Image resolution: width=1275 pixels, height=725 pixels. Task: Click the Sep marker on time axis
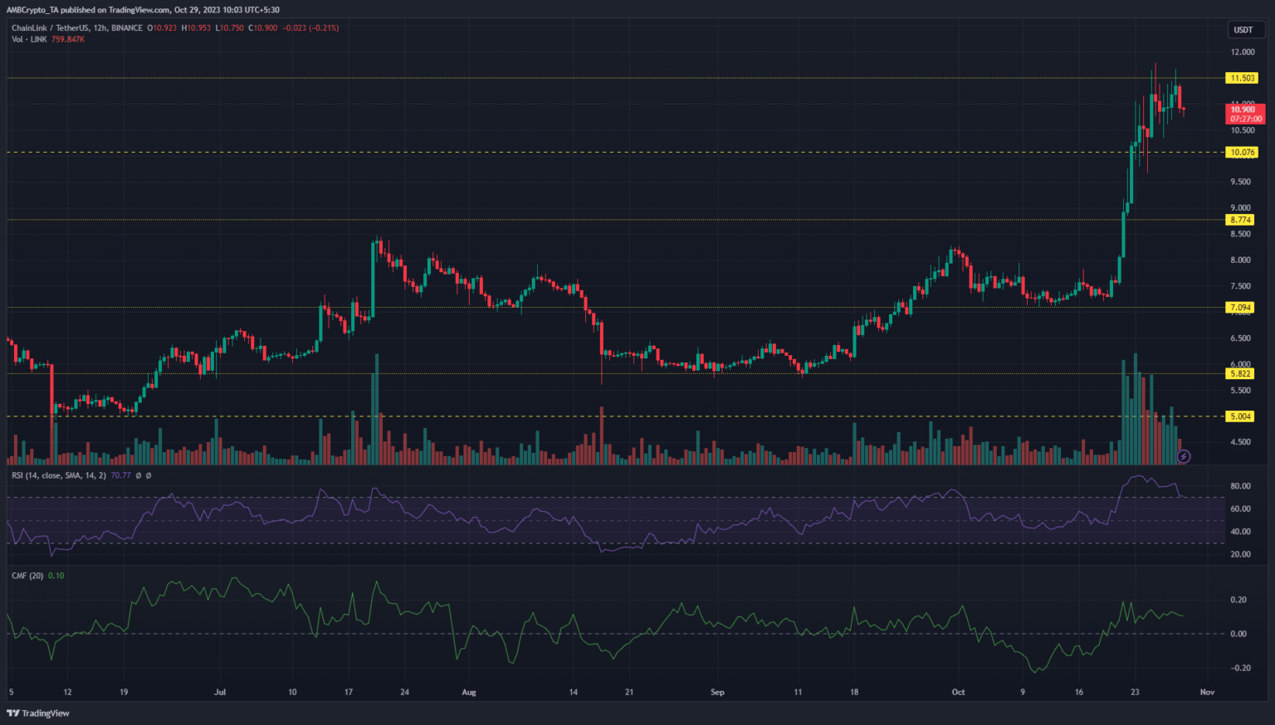pos(717,692)
